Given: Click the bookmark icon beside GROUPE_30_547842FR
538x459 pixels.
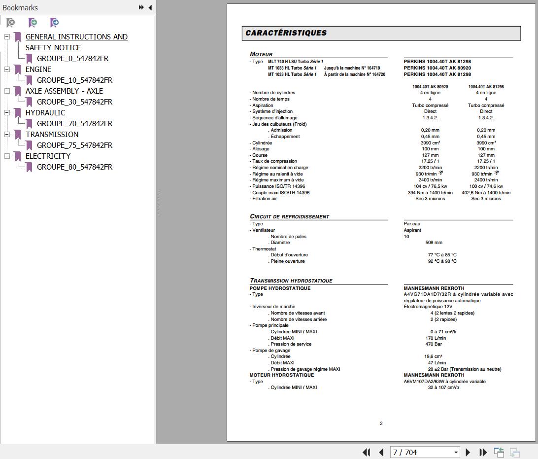Looking at the screenshot, I should 29,102.
